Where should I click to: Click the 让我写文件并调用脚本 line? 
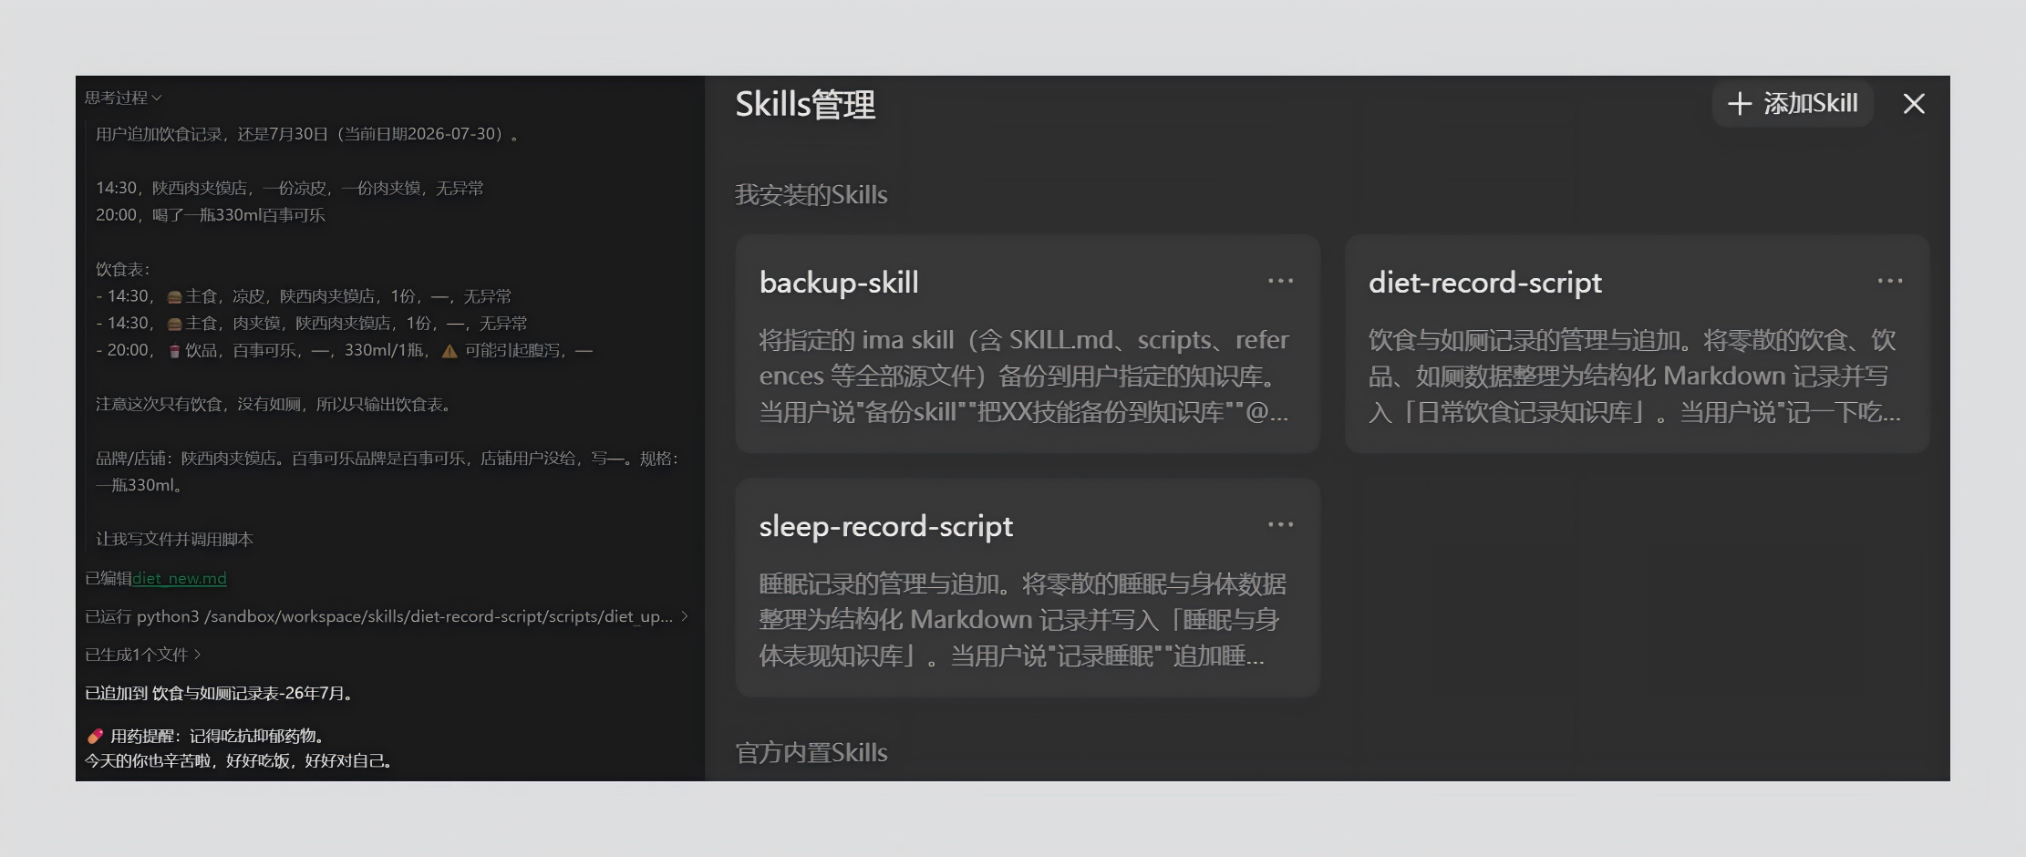(x=174, y=539)
